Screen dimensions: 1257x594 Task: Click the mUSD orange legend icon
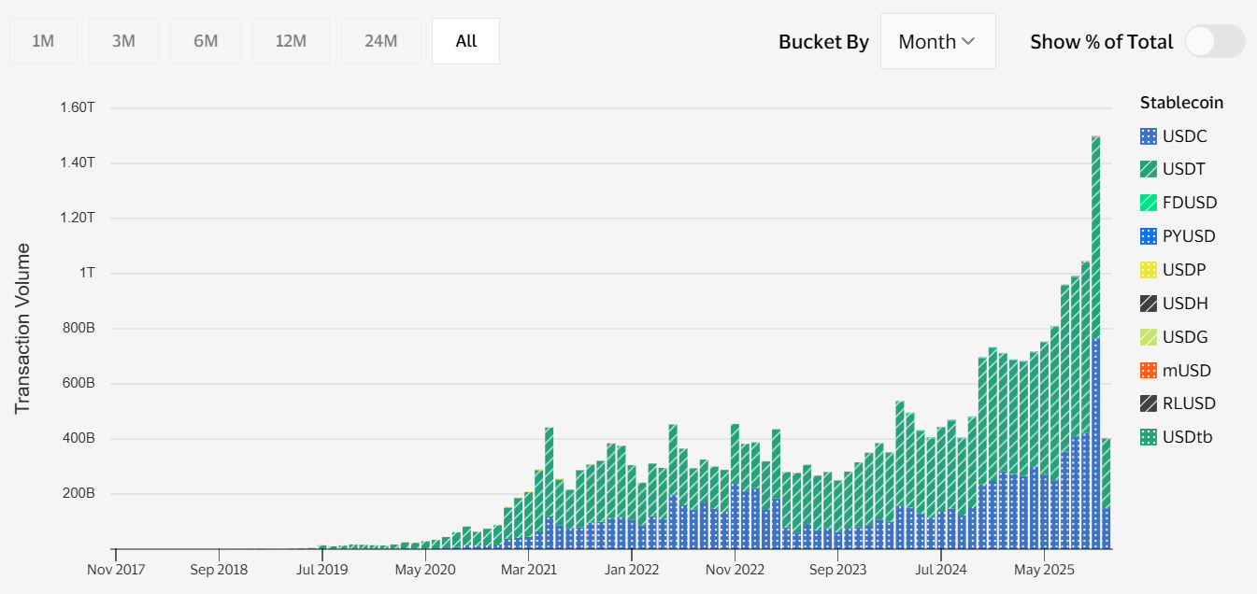point(1149,371)
